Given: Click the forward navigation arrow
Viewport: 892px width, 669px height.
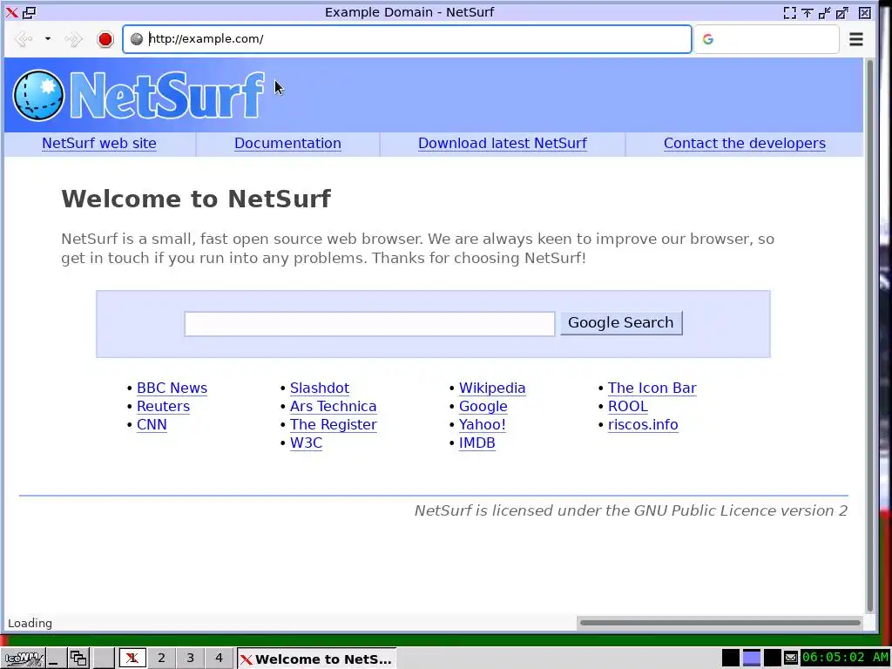Looking at the screenshot, I should coord(73,38).
